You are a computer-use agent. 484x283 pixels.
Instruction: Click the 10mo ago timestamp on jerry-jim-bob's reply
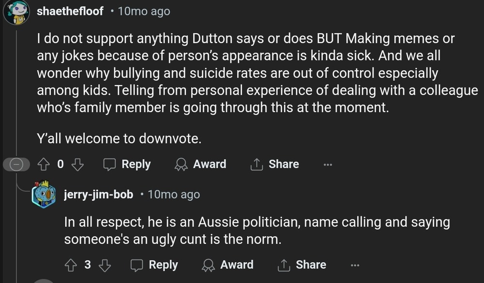[173, 195]
